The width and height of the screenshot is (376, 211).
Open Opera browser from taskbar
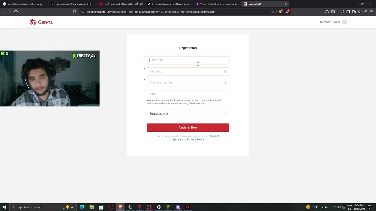coord(111,207)
